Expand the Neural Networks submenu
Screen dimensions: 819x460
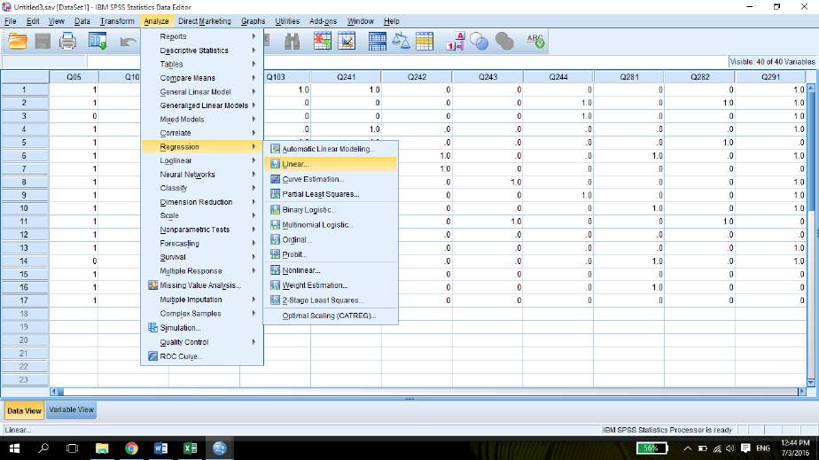202,175
